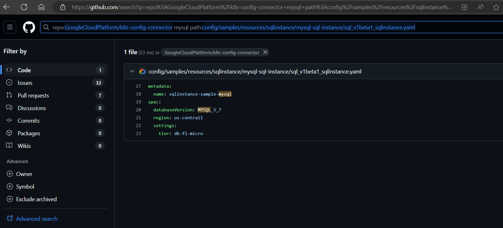Go back with the browser back arrow
Image resolution: width=503 pixels, height=228 pixels.
[7, 7]
